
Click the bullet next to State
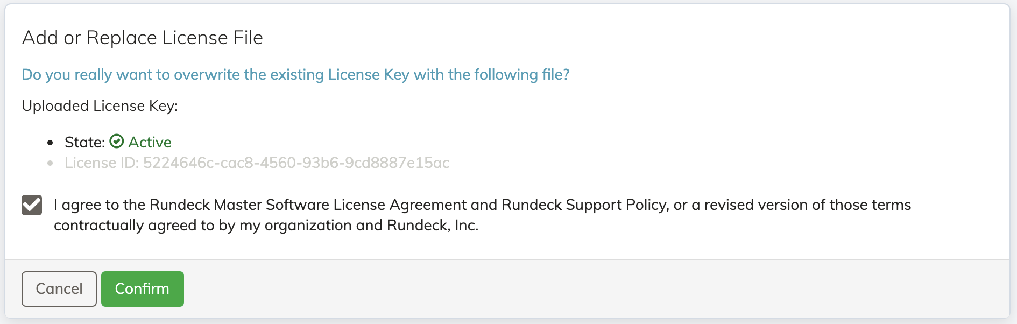[50, 142]
